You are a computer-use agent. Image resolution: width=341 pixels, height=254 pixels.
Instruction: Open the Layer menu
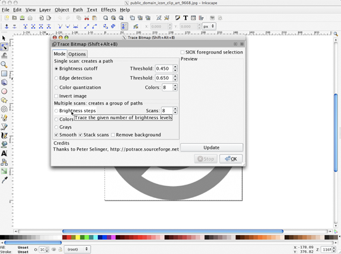coord(45,10)
